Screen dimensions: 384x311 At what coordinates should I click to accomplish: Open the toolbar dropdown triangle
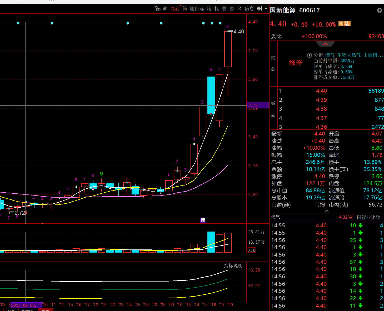coord(266,9)
